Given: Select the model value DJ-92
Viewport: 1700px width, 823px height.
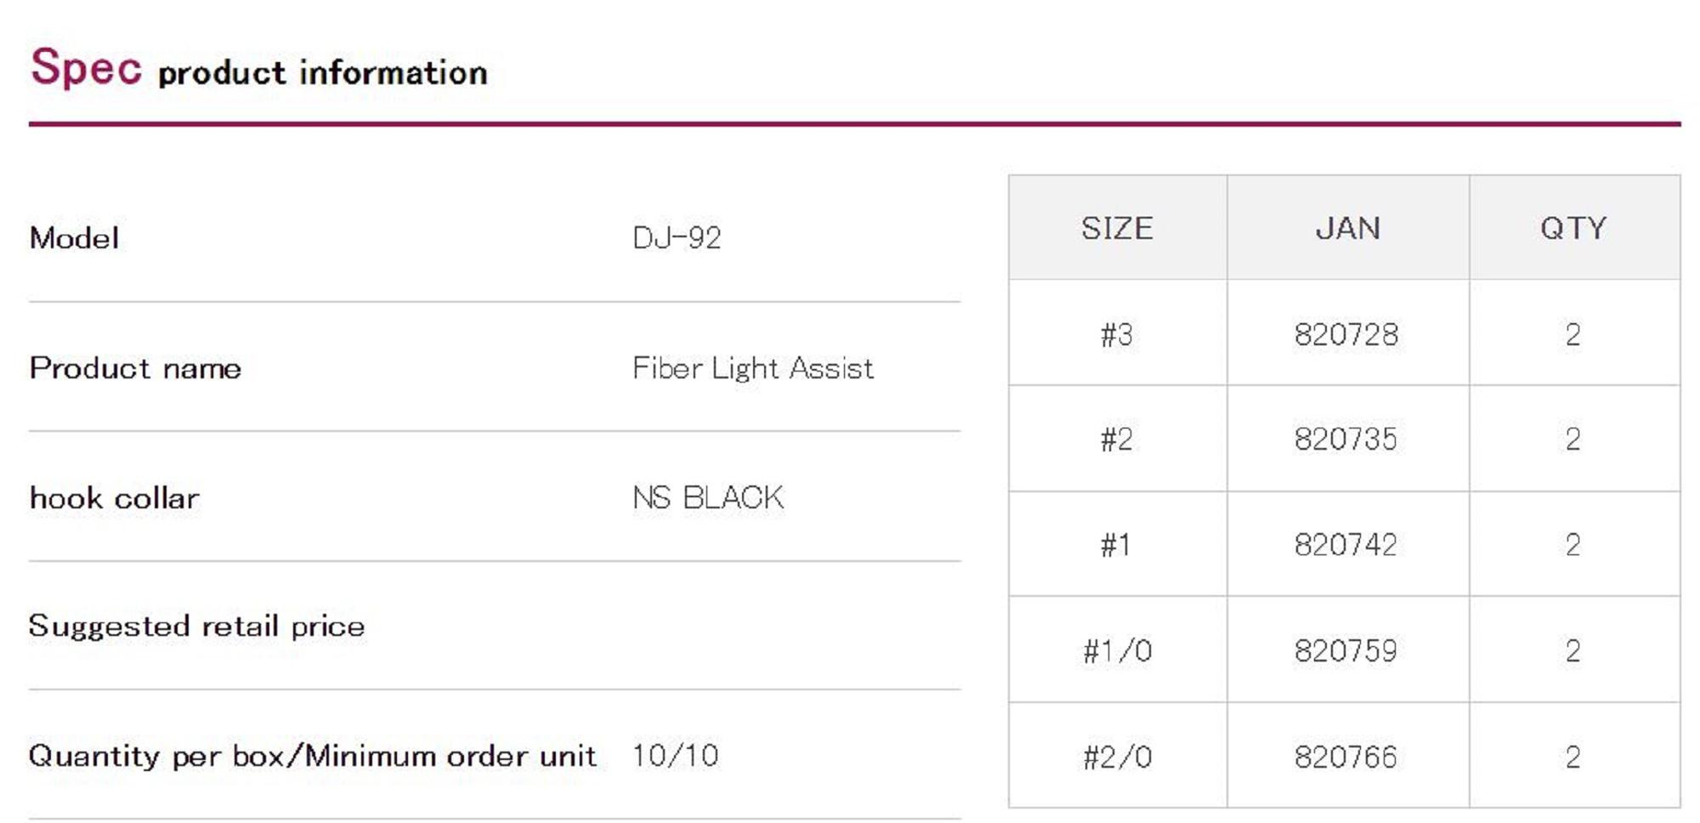Looking at the screenshot, I should tap(677, 238).
